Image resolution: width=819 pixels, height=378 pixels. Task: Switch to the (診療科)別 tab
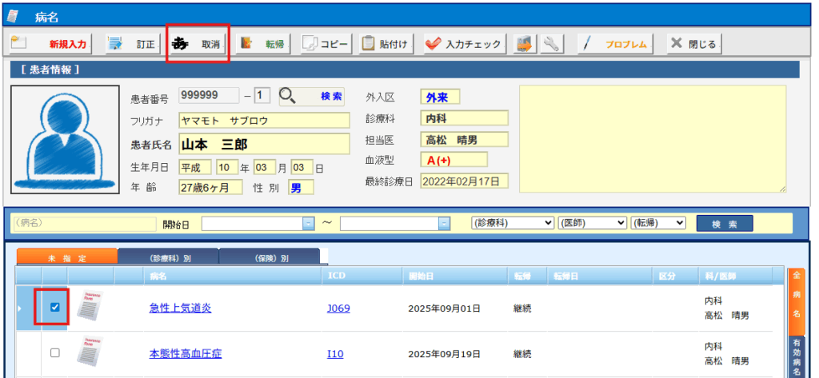click(x=167, y=257)
